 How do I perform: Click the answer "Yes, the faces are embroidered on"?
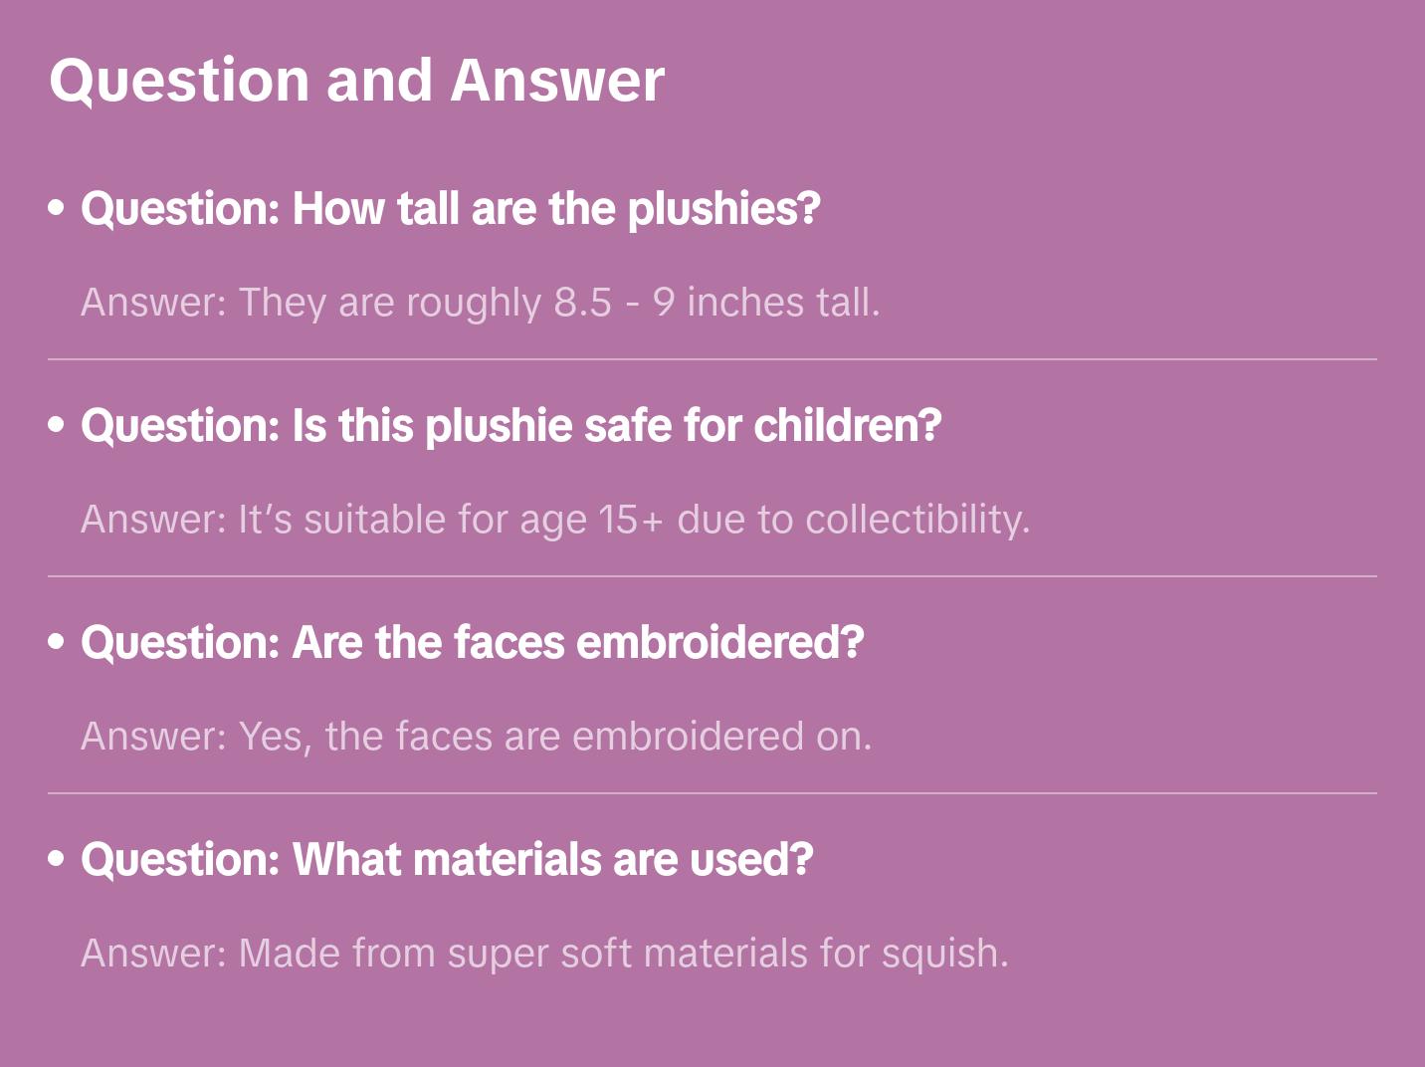coord(476,737)
